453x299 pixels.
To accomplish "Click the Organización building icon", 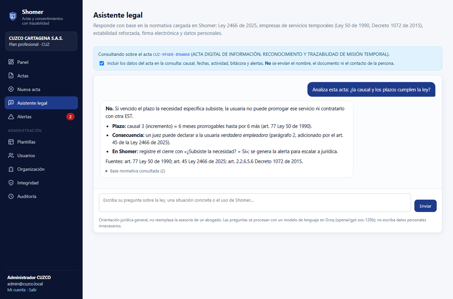I will 11,169.
